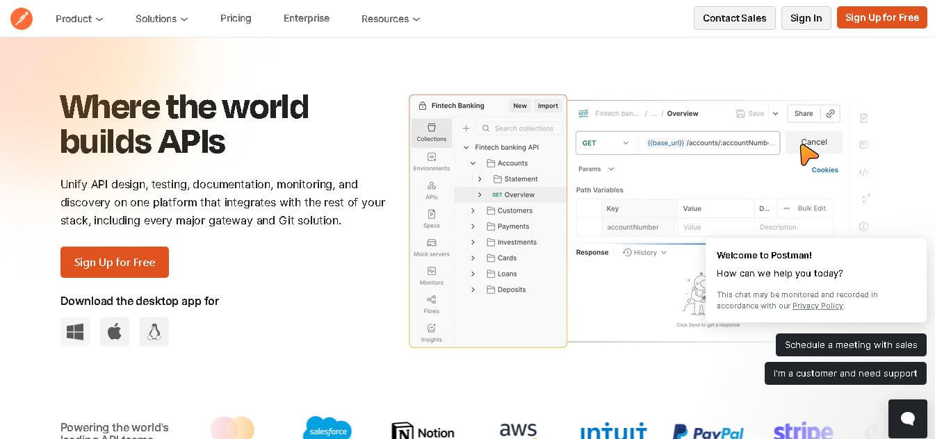
Task: Click the Contact Sales button
Action: 734,18
